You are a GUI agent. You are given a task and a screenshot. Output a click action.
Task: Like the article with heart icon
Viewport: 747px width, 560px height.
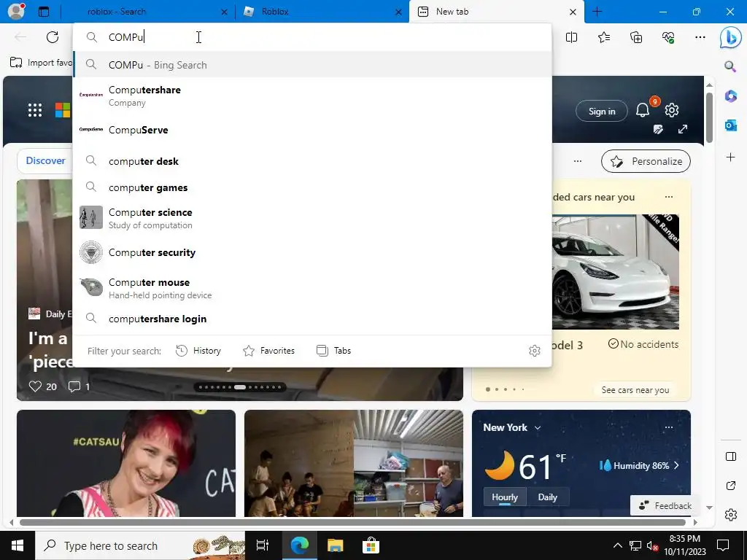point(35,386)
